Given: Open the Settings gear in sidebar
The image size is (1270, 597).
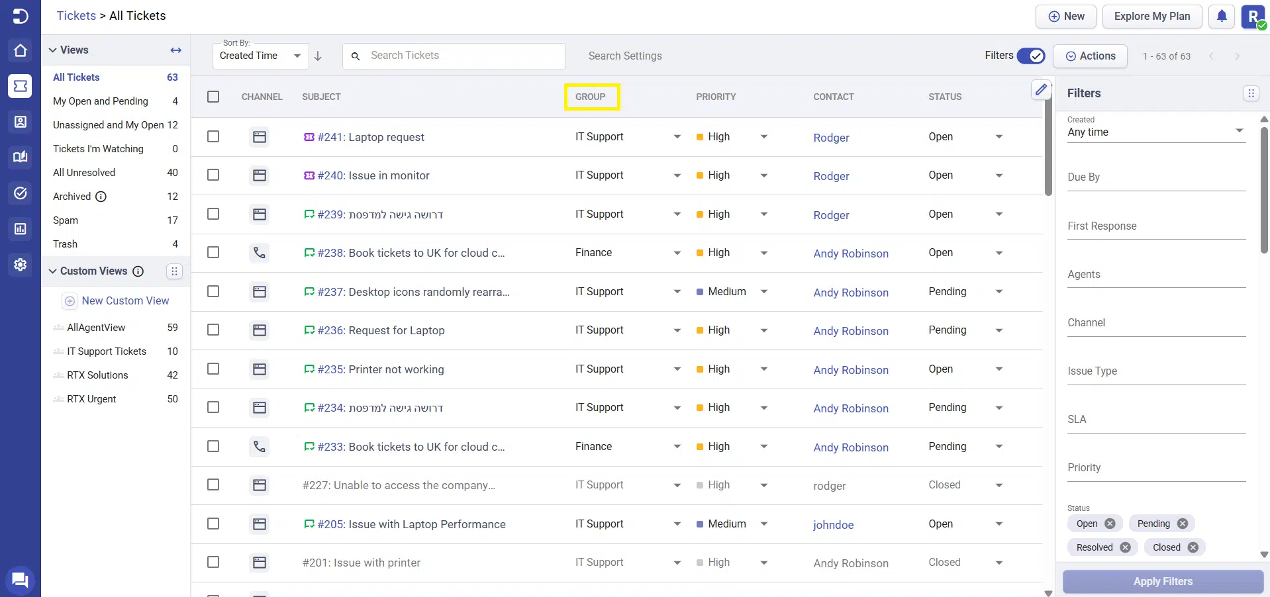Looking at the screenshot, I should 21,265.
